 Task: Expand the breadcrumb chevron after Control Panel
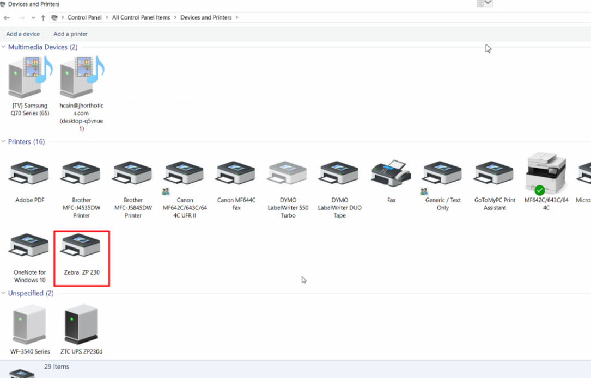107,17
